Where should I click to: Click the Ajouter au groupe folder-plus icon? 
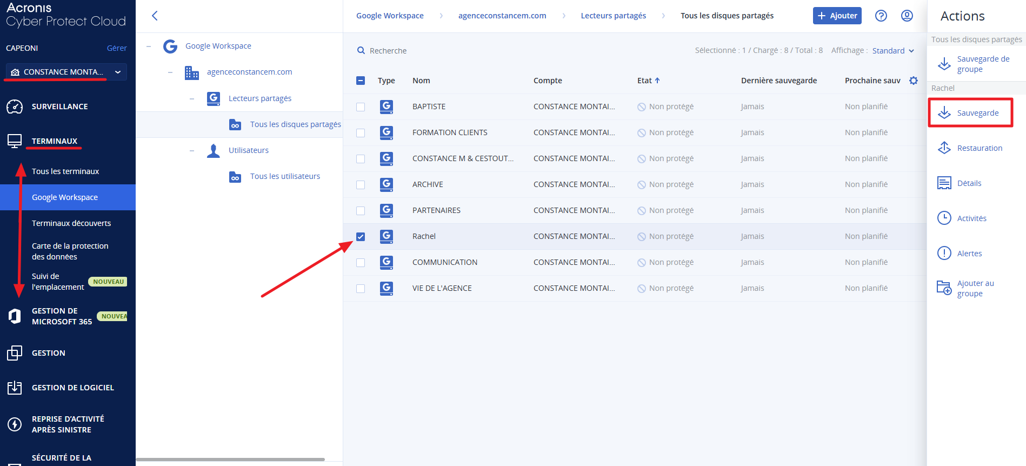pyautogui.click(x=944, y=288)
